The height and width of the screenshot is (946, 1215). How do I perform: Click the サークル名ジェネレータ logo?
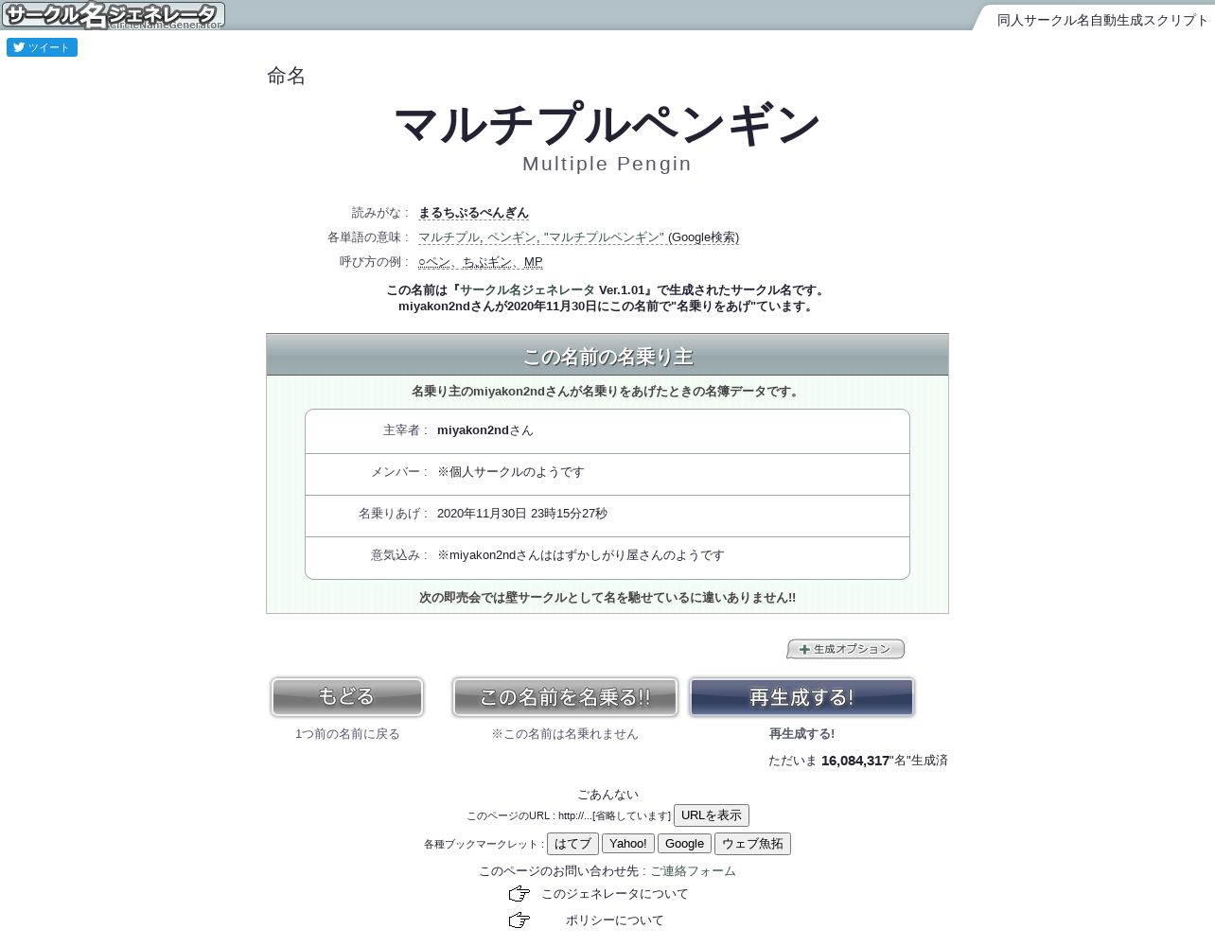[x=113, y=15]
